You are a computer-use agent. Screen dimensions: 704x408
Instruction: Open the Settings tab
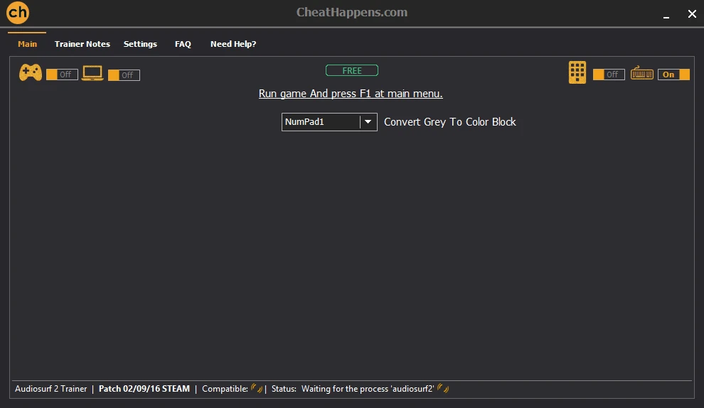[140, 44]
